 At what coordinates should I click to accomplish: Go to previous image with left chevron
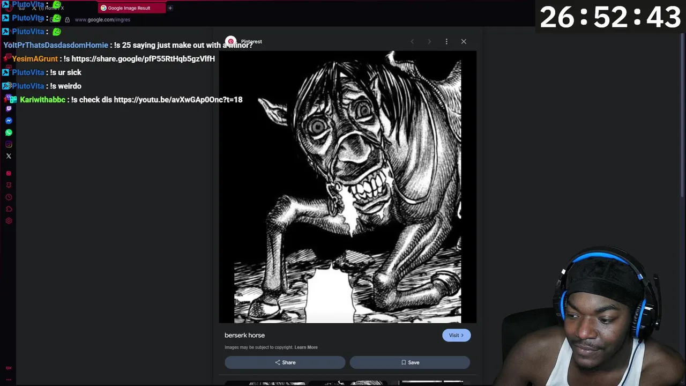pyautogui.click(x=412, y=41)
